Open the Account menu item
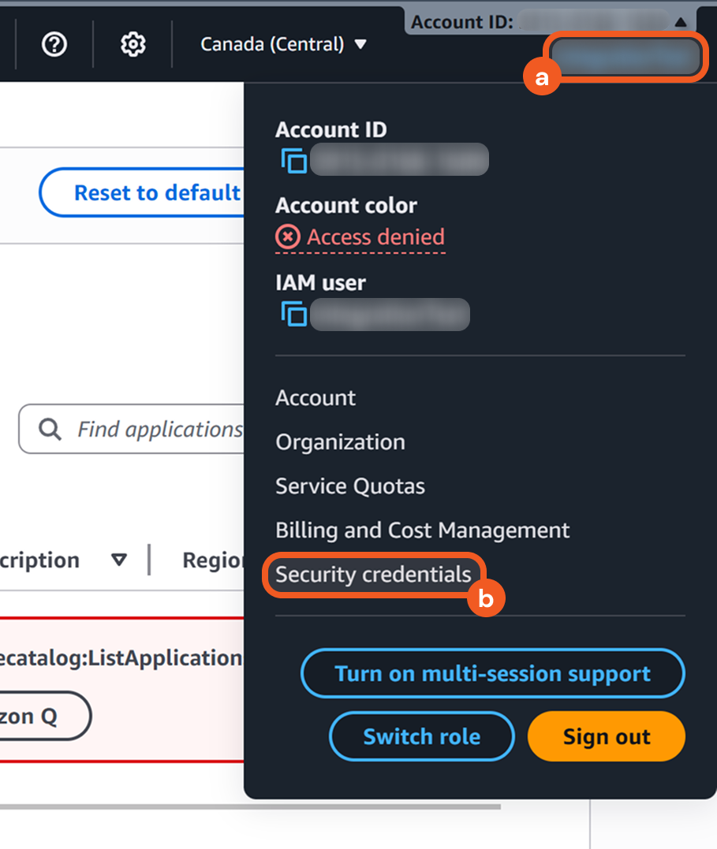Viewport: 717px width, 849px height. 316,398
